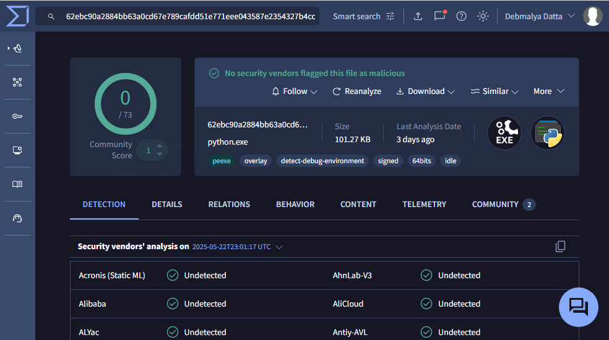Click the user avatar picture
Screen dimensions: 609x340
point(593,16)
